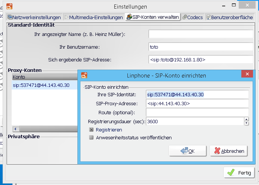Click the Registrierungsdauer value 3600
Viewport: 259px width, 185px height.
coord(195,121)
